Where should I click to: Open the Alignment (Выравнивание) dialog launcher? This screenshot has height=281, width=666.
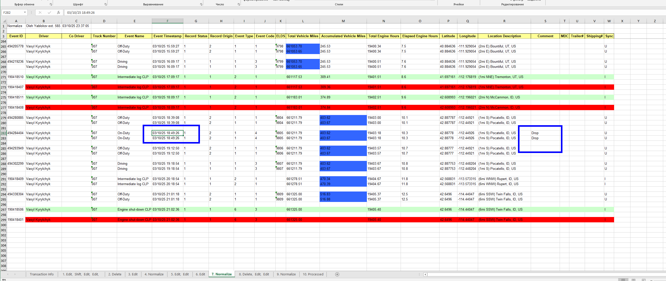(201, 4)
